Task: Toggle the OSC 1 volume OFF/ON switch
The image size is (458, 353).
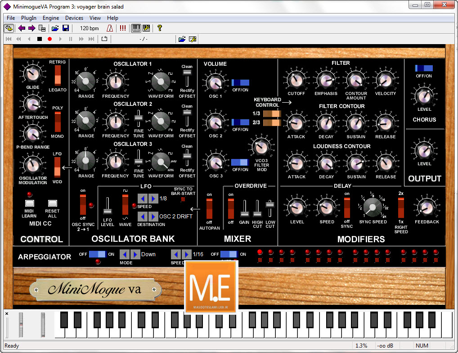Action: (240, 83)
